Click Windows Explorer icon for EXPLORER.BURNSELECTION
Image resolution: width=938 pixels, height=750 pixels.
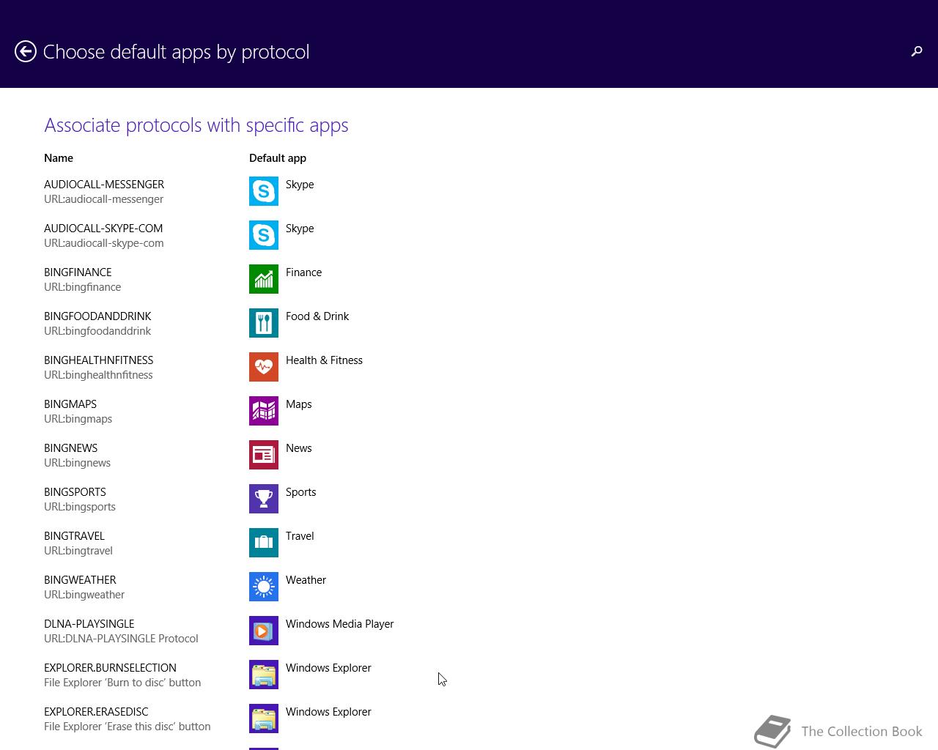pyautogui.click(x=264, y=675)
